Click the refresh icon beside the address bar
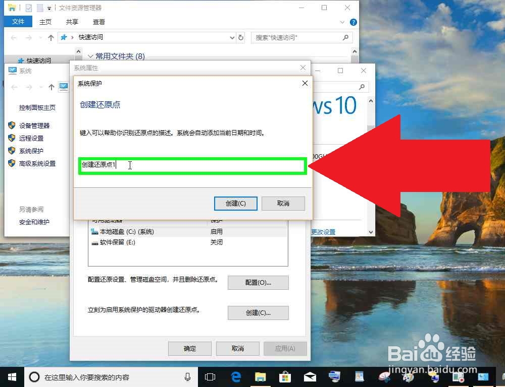Viewport: 505px width, 387px height. click(241, 37)
